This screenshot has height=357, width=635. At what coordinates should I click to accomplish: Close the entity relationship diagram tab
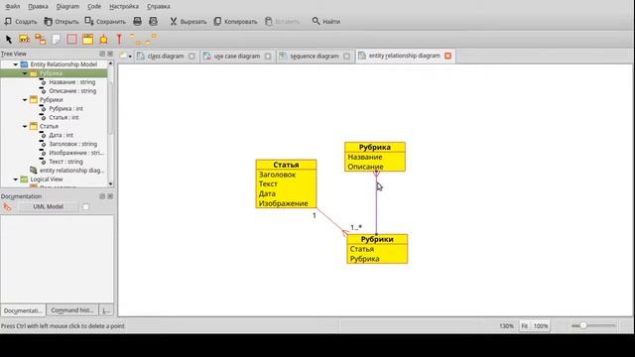pos(447,56)
